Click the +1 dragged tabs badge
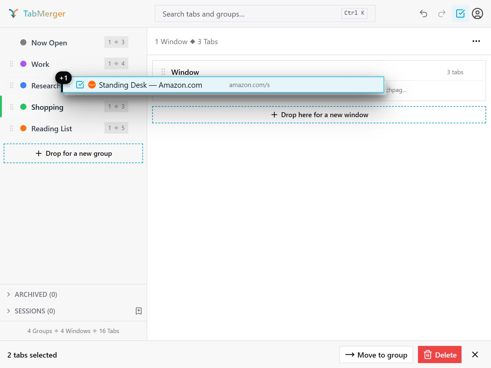 [x=64, y=78]
